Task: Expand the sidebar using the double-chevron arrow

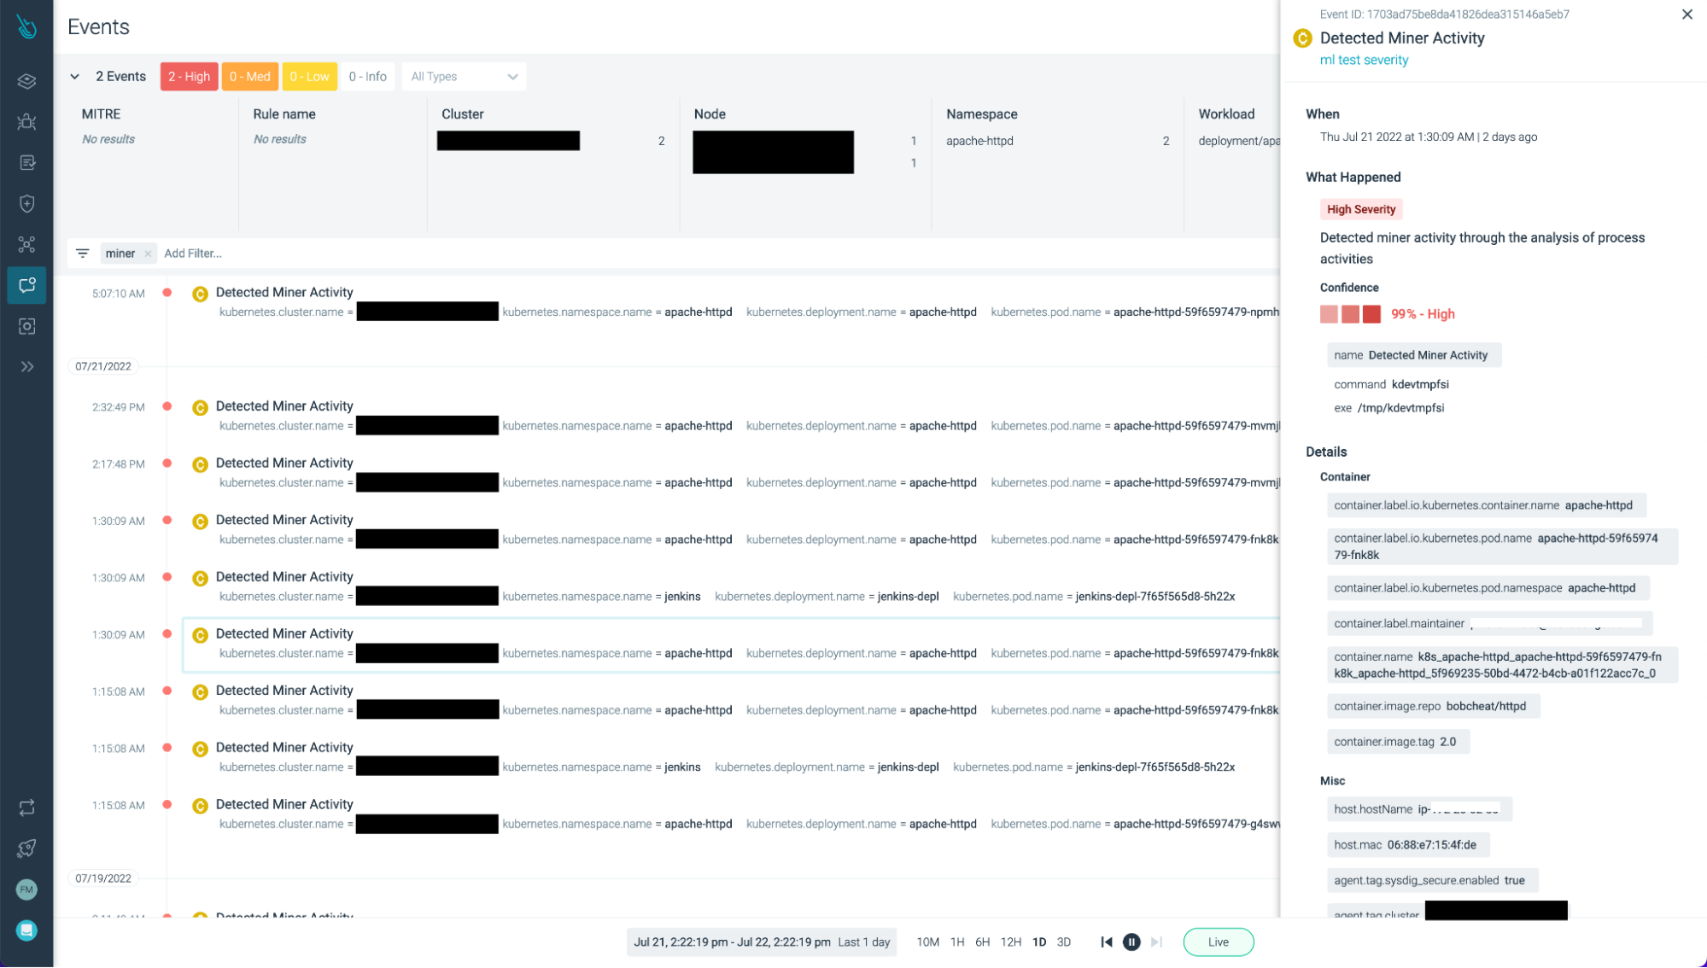Action: tap(26, 366)
